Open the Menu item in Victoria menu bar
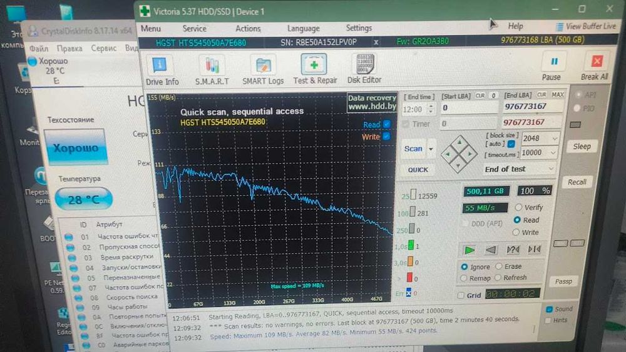This screenshot has width=626, height=352. coord(150,29)
